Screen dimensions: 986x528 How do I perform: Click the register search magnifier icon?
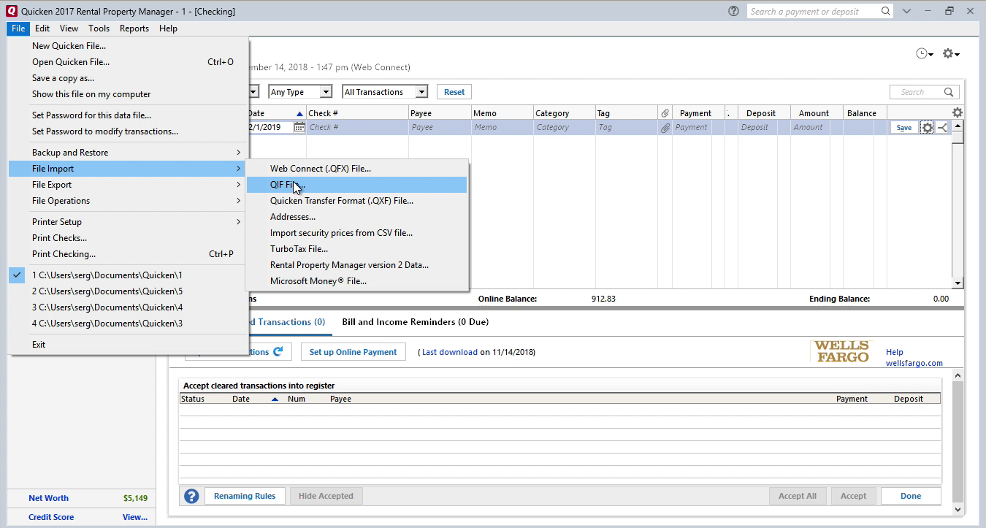pyautogui.click(x=949, y=92)
